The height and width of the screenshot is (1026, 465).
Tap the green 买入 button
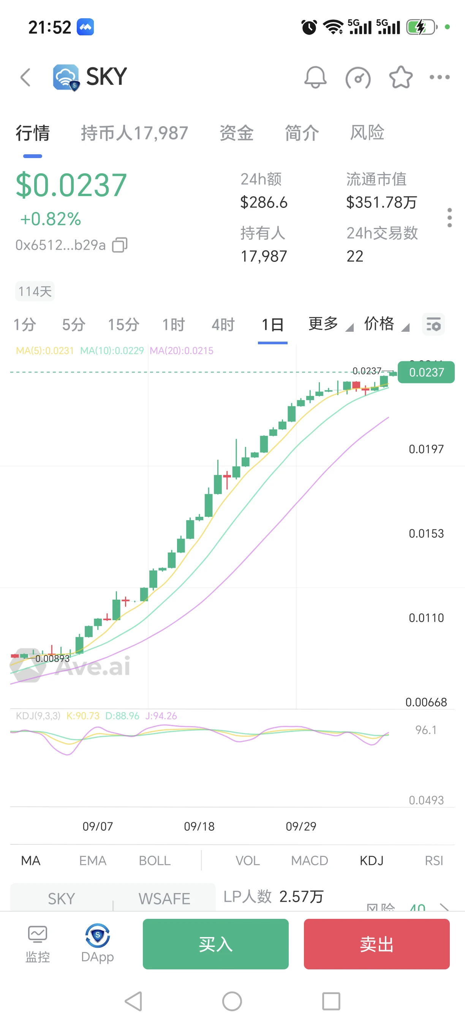(x=216, y=944)
